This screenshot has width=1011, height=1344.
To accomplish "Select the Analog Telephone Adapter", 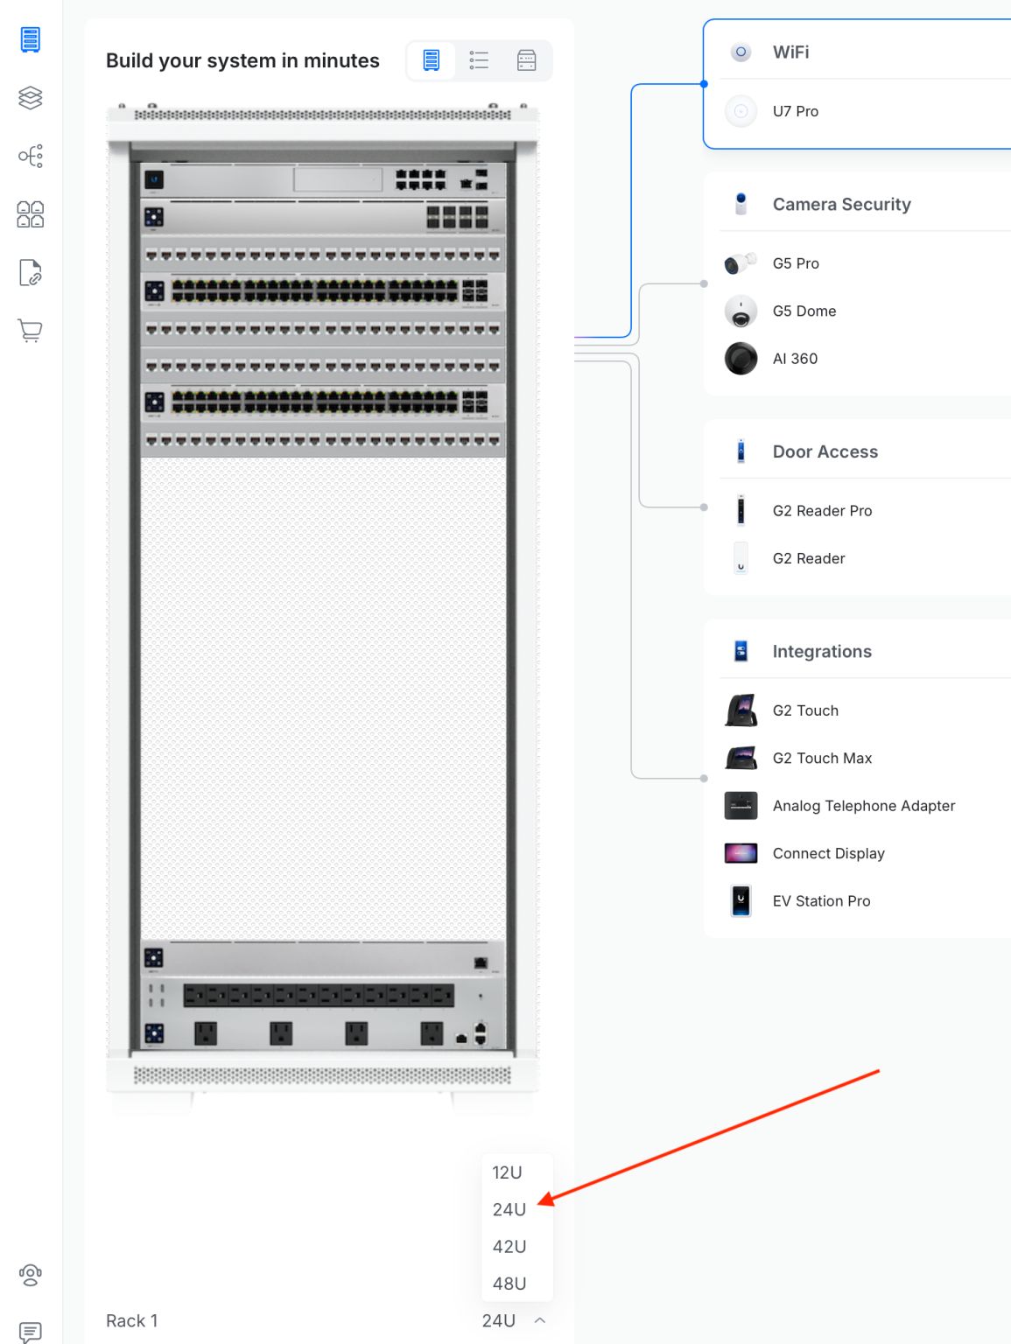I will tap(864, 806).
